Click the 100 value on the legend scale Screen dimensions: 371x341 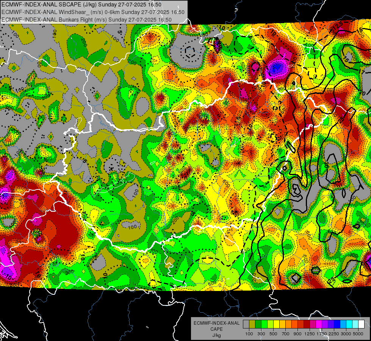(x=249, y=334)
